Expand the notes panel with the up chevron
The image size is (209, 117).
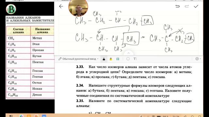coord(128,53)
